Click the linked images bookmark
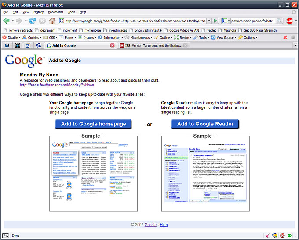 tap(115, 30)
